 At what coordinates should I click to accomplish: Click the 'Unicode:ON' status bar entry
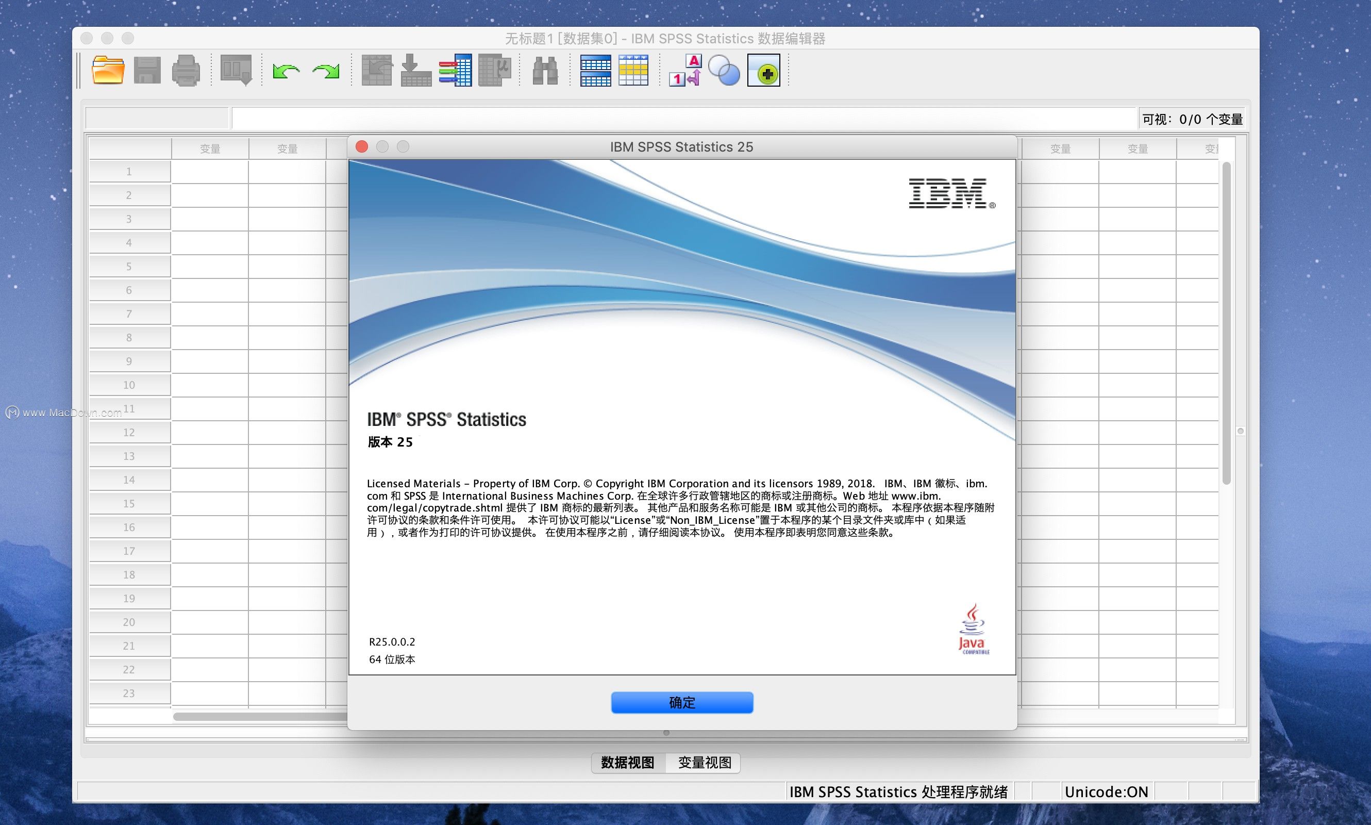pos(1106,791)
